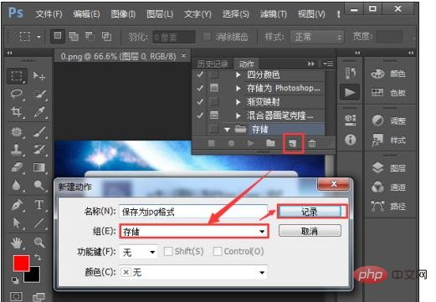The width and height of the screenshot is (436, 302).
Task: Open the 图像(I) menu
Action: pyautogui.click(x=123, y=14)
